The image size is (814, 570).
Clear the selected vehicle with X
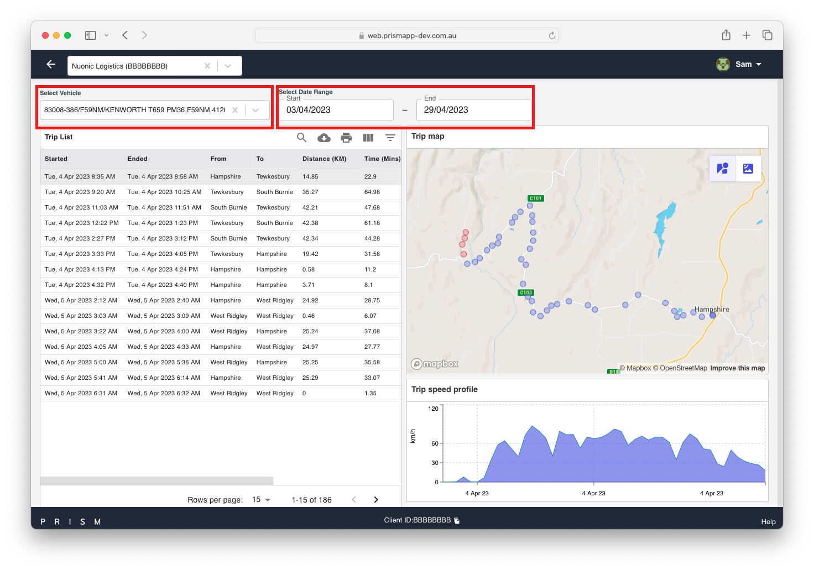click(235, 110)
